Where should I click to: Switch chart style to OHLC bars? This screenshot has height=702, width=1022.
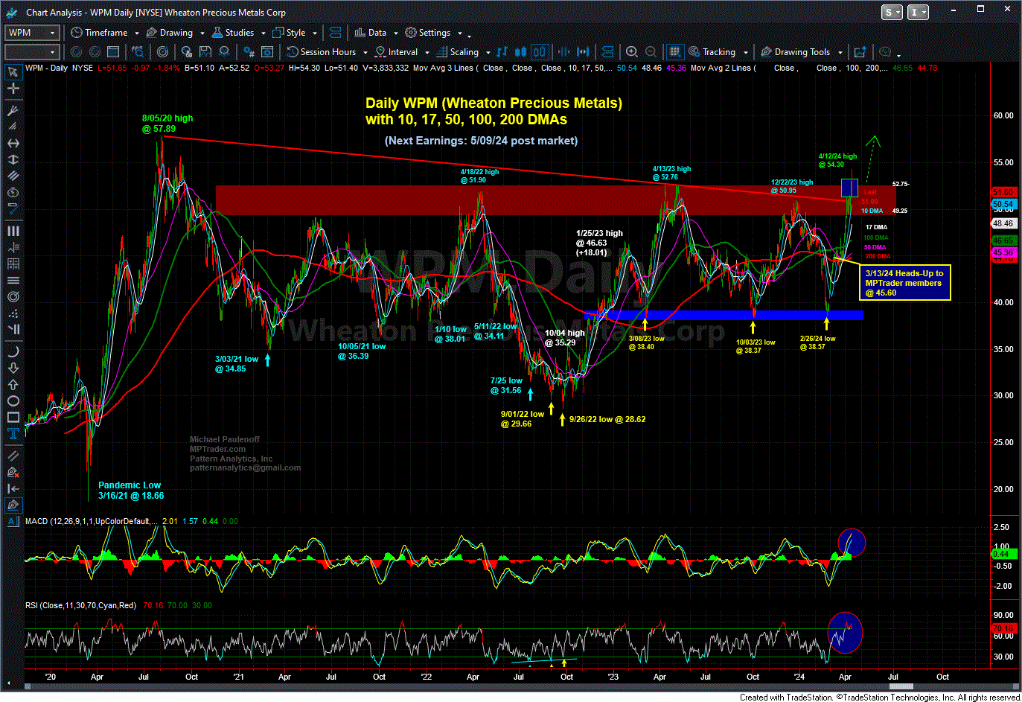(x=502, y=52)
